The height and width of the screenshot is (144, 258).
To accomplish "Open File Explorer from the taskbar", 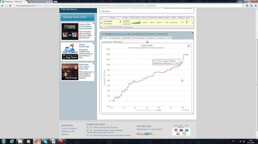I will [x=20, y=141].
